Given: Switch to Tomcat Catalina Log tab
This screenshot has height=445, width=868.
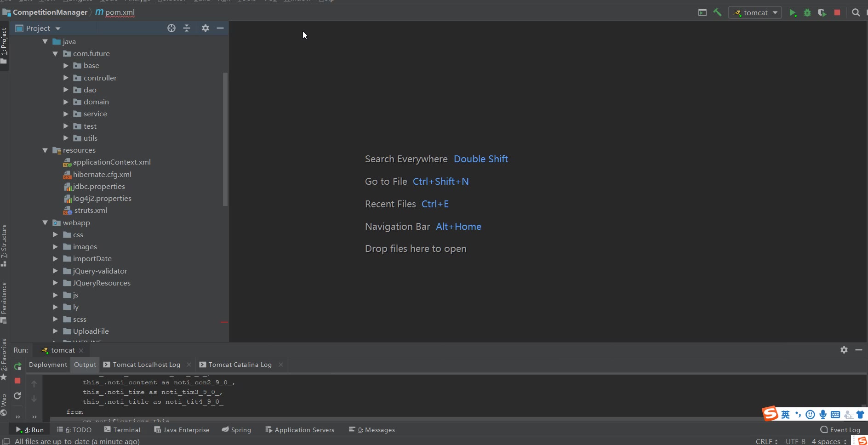Looking at the screenshot, I should click(240, 365).
